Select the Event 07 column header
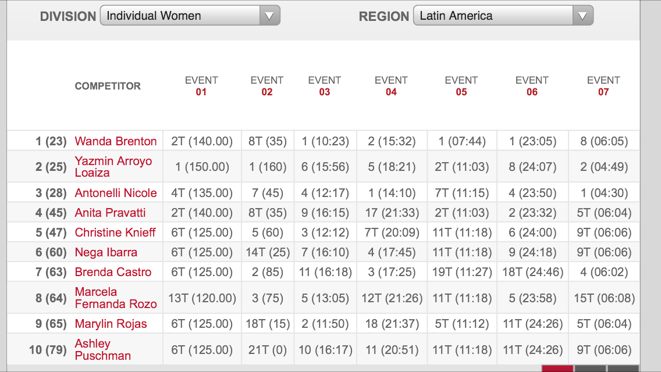This screenshot has height=372, width=661. [x=603, y=86]
